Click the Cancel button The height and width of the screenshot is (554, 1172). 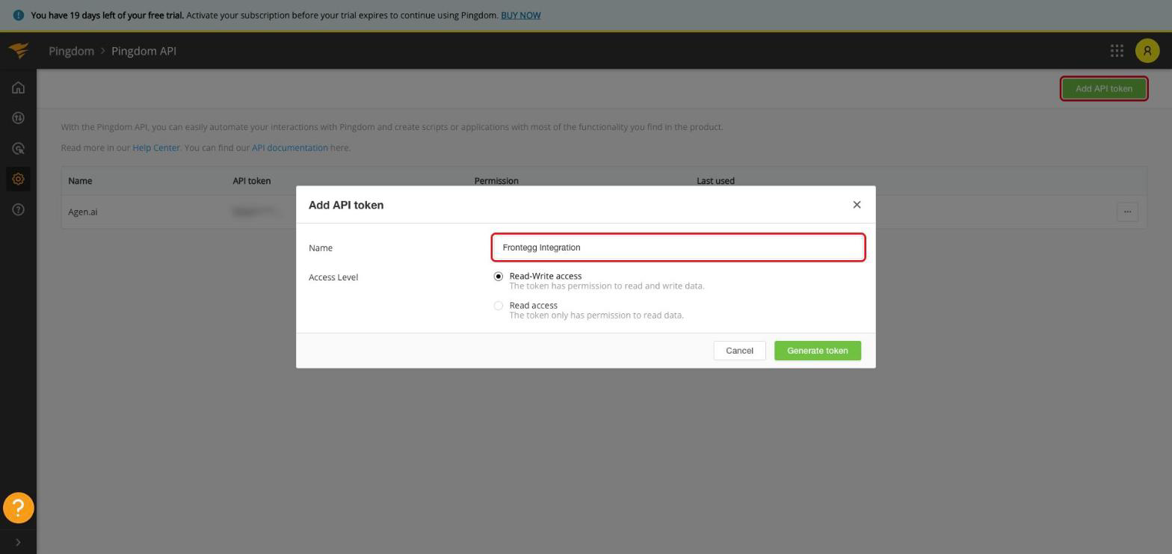tap(739, 351)
